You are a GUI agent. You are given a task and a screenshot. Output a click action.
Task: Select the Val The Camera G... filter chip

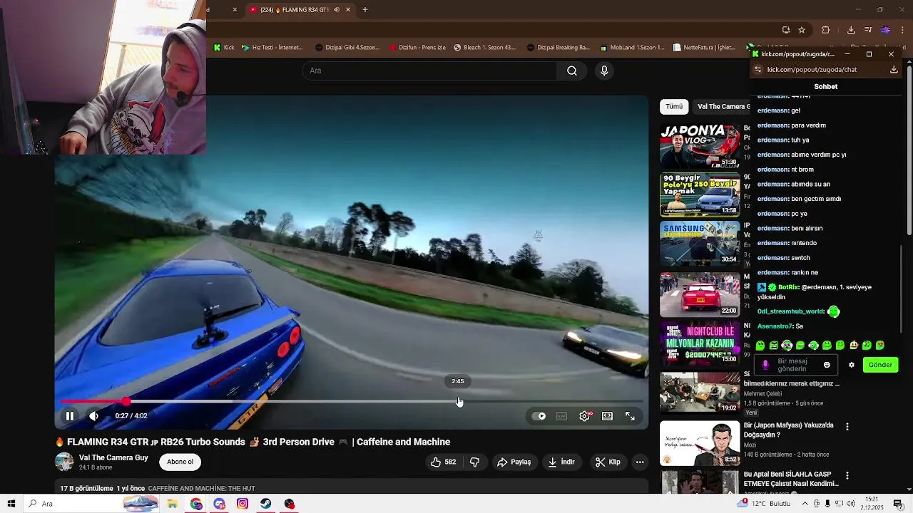[722, 106]
